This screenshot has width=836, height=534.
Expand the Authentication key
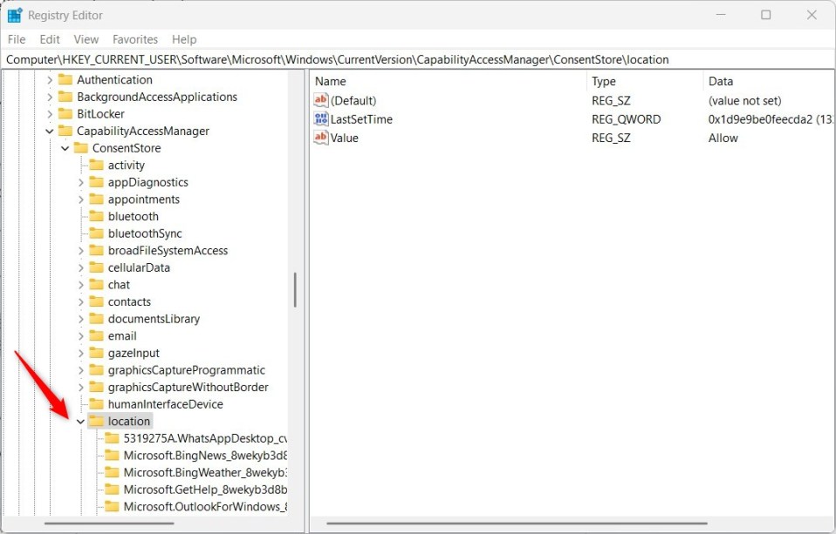coord(50,80)
